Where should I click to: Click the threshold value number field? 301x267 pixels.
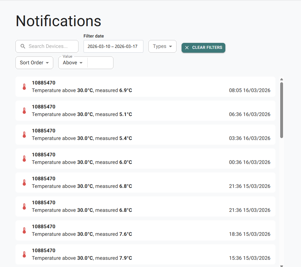click(x=100, y=63)
